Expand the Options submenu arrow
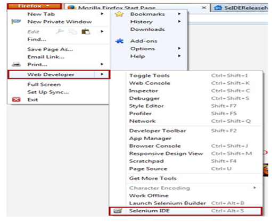The image size is (272, 223). click(179, 48)
